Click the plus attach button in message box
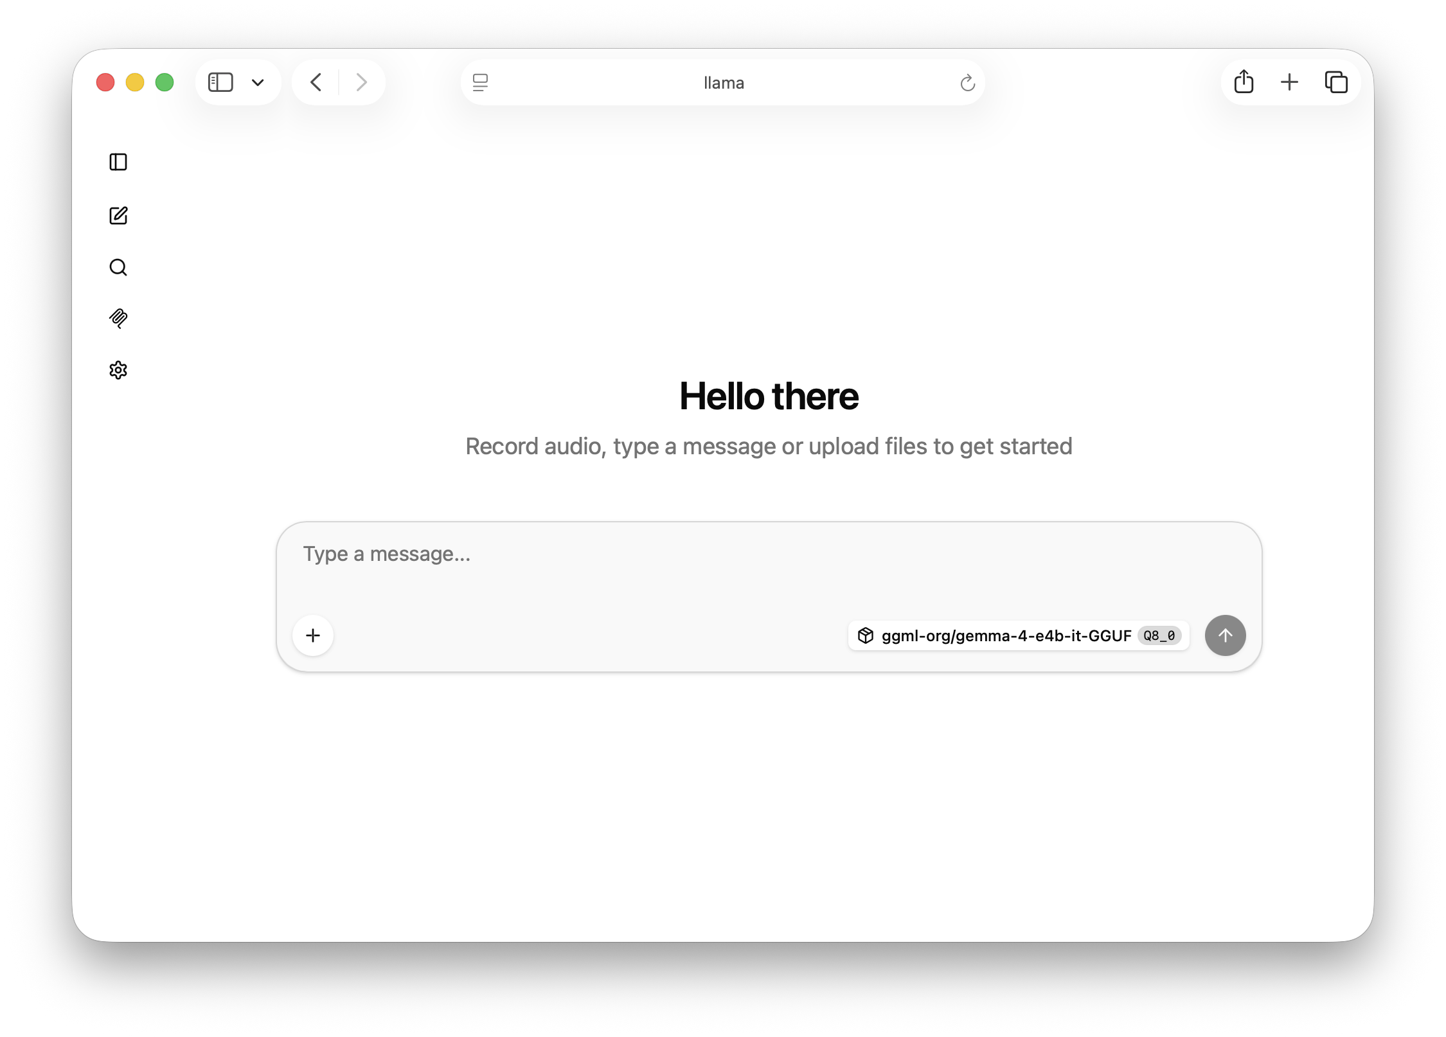The image size is (1446, 1037). (313, 635)
